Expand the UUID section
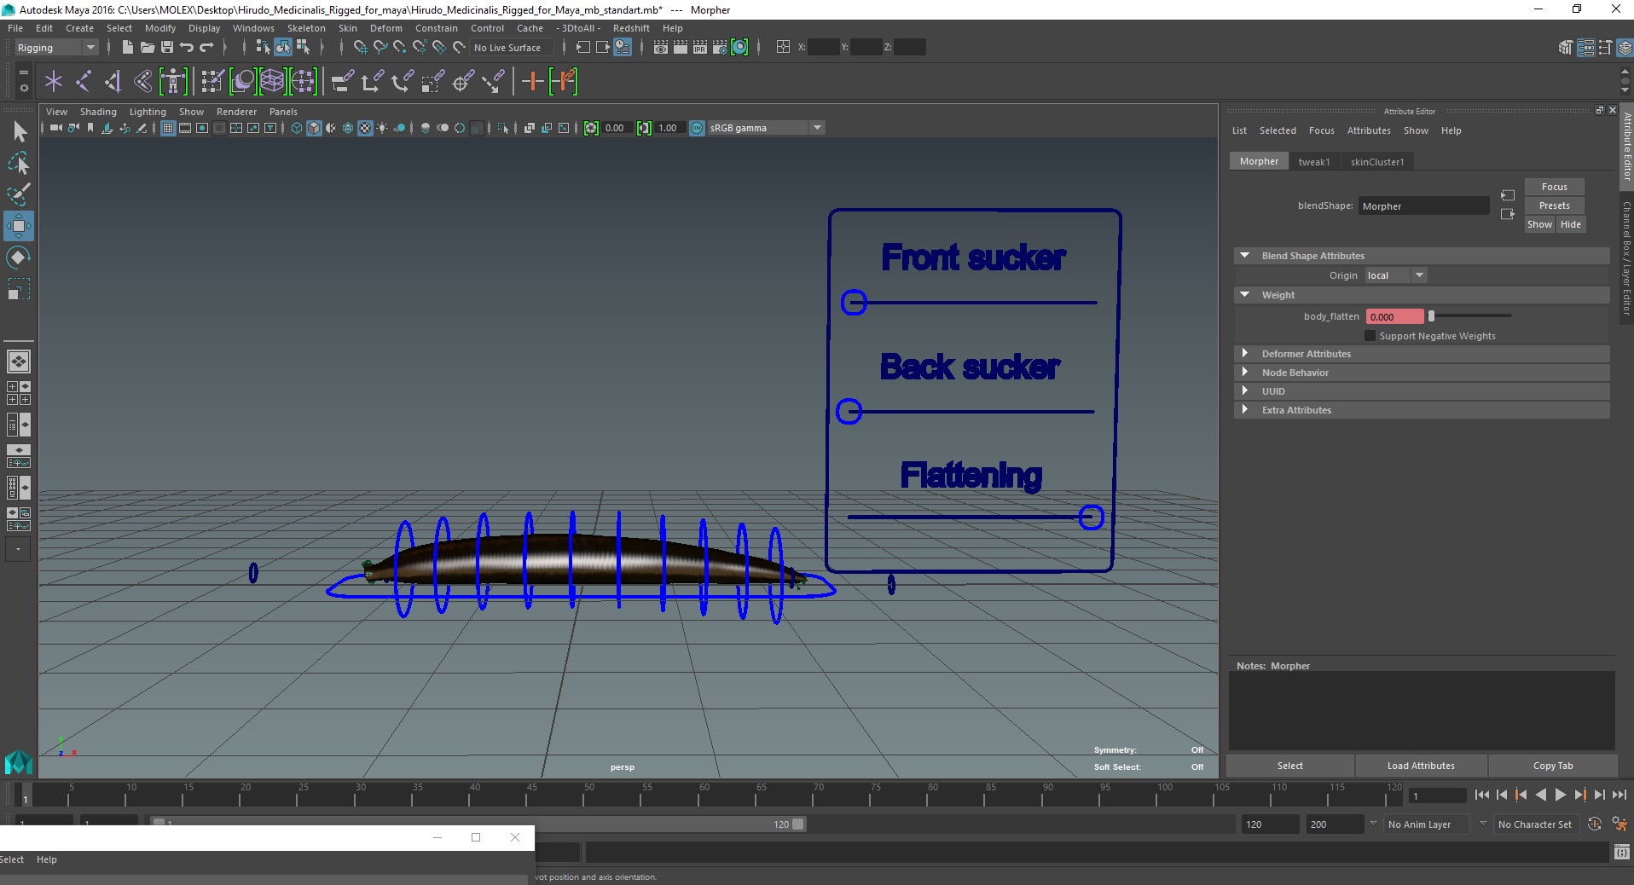This screenshot has width=1634, height=885. [x=1245, y=391]
